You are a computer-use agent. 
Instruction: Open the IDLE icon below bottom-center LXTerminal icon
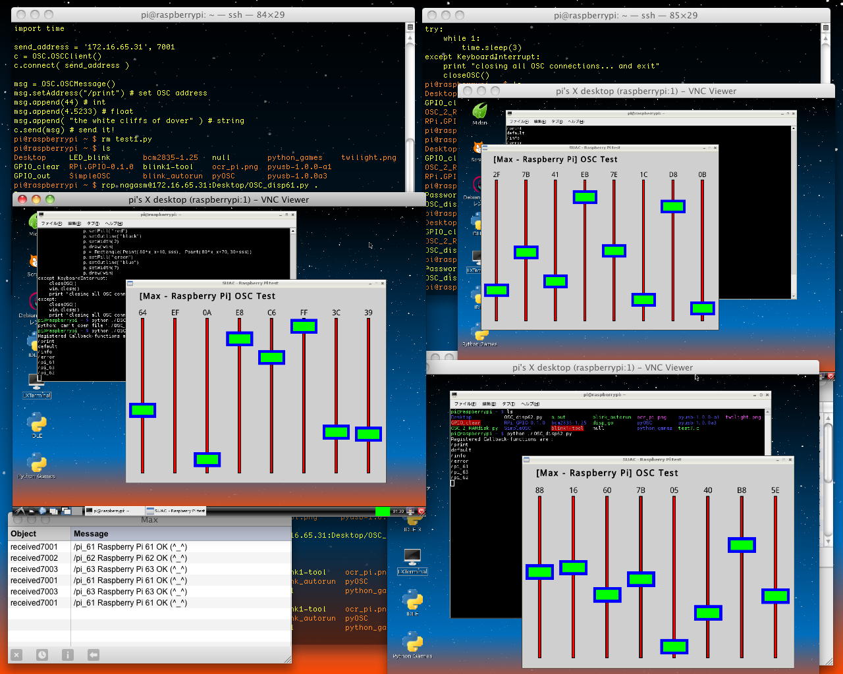413,602
